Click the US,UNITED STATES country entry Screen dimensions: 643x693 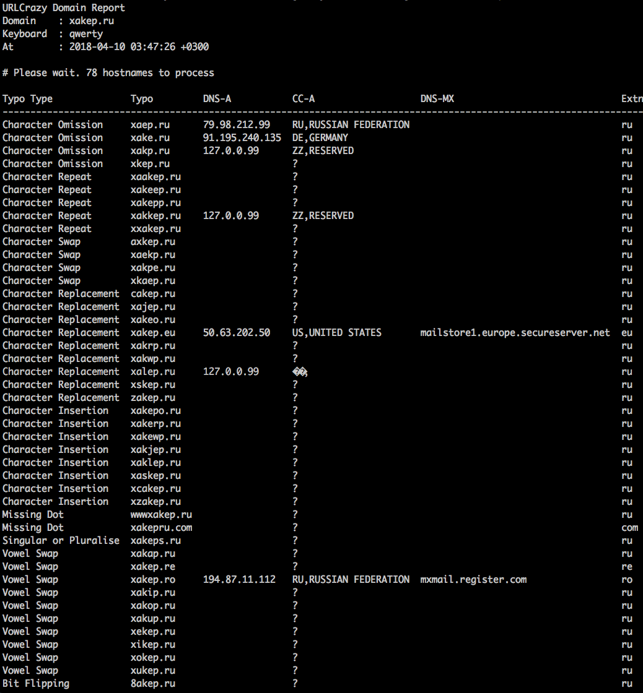coord(336,332)
